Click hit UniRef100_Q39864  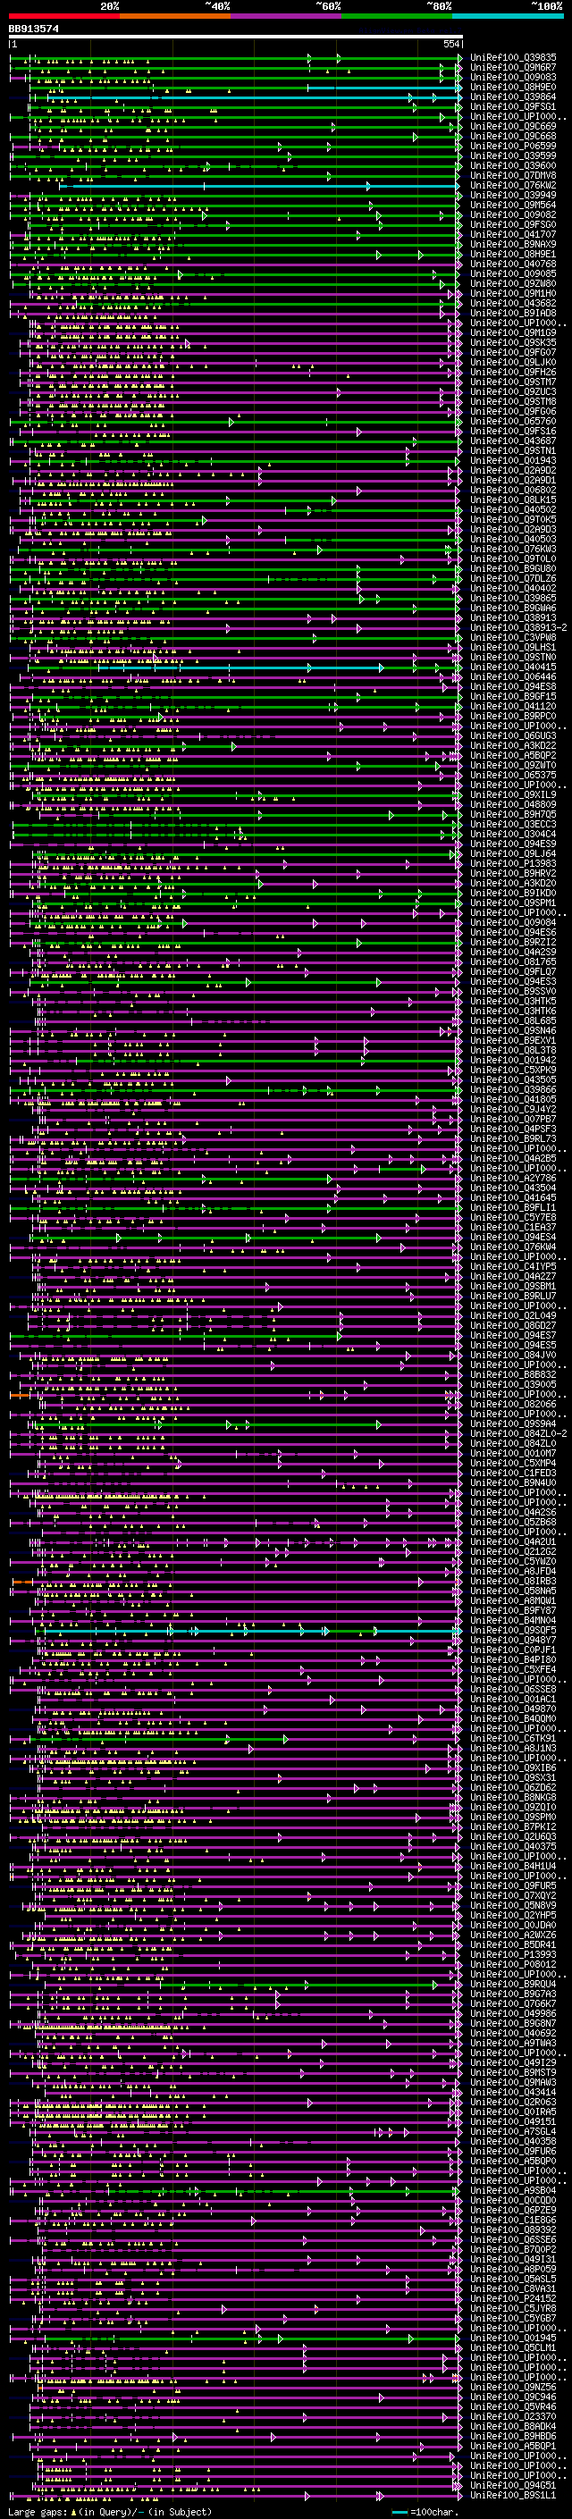point(513,97)
